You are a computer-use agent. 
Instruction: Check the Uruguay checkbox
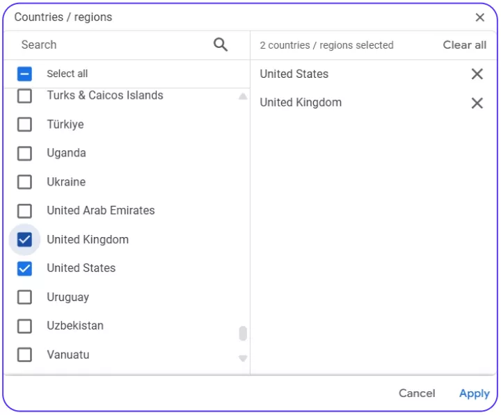tap(24, 298)
